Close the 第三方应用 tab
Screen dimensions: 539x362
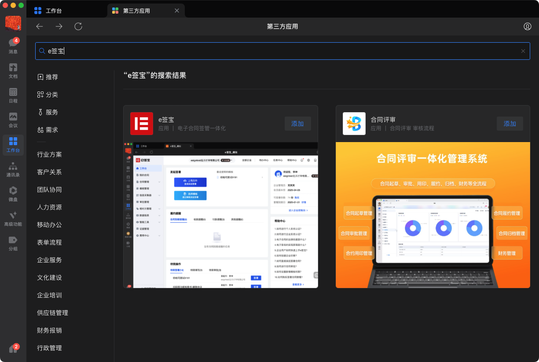point(177,11)
